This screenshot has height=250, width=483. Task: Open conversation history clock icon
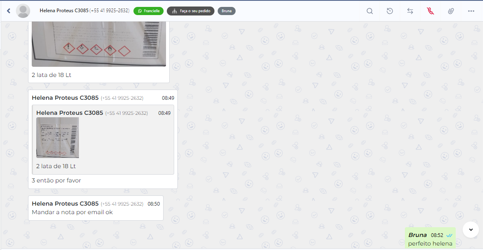pyautogui.click(x=390, y=11)
